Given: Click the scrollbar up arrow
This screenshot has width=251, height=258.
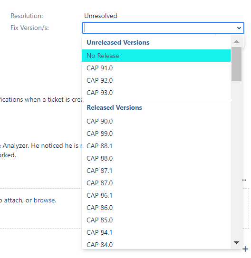Looking at the screenshot, I should [x=236, y=41].
